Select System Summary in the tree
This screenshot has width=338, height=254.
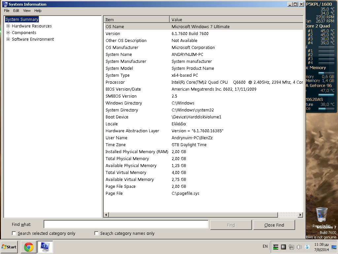[x=22, y=19]
